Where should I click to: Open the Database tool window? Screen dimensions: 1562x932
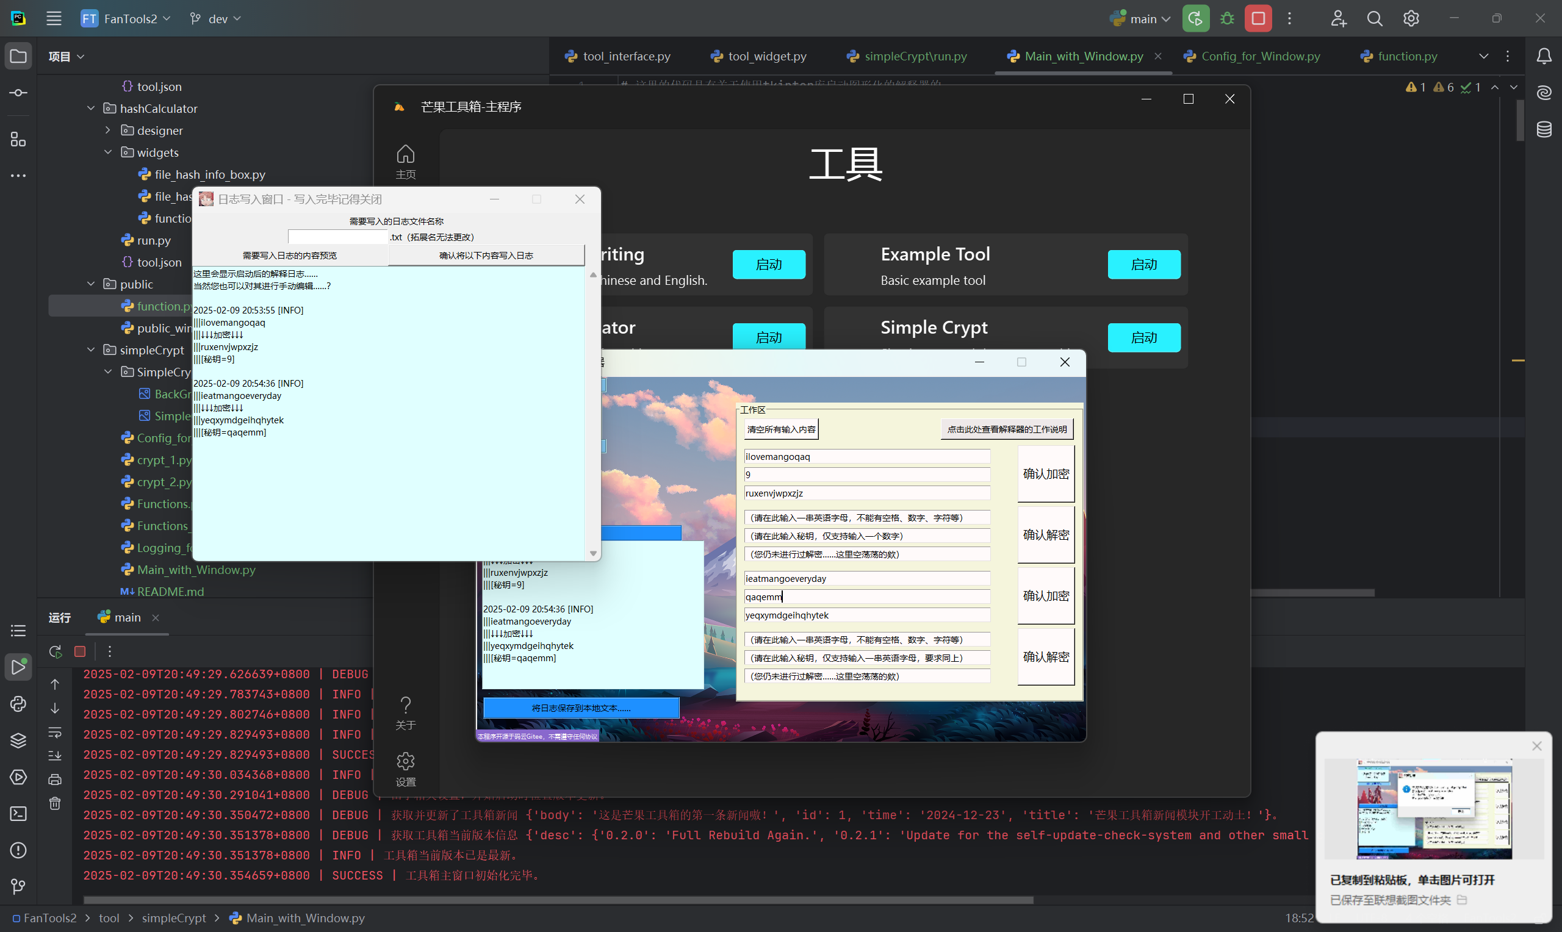[1544, 129]
